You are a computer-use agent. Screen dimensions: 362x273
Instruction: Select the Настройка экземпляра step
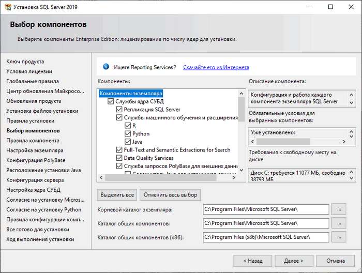click(35, 150)
